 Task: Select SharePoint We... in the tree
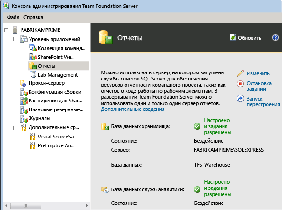tap(56, 57)
